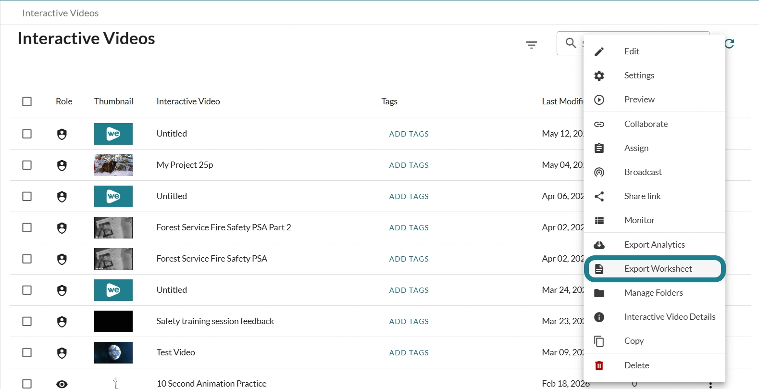Image resolution: width=759 pixels, height=389 pixels.
Task: Click the gear Settings icon
Action: point(599,75)
